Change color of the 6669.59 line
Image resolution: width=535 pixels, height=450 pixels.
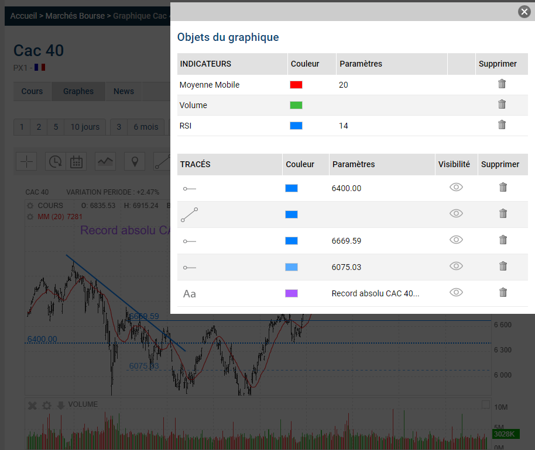pyautogui.click(x=291, y=241)
